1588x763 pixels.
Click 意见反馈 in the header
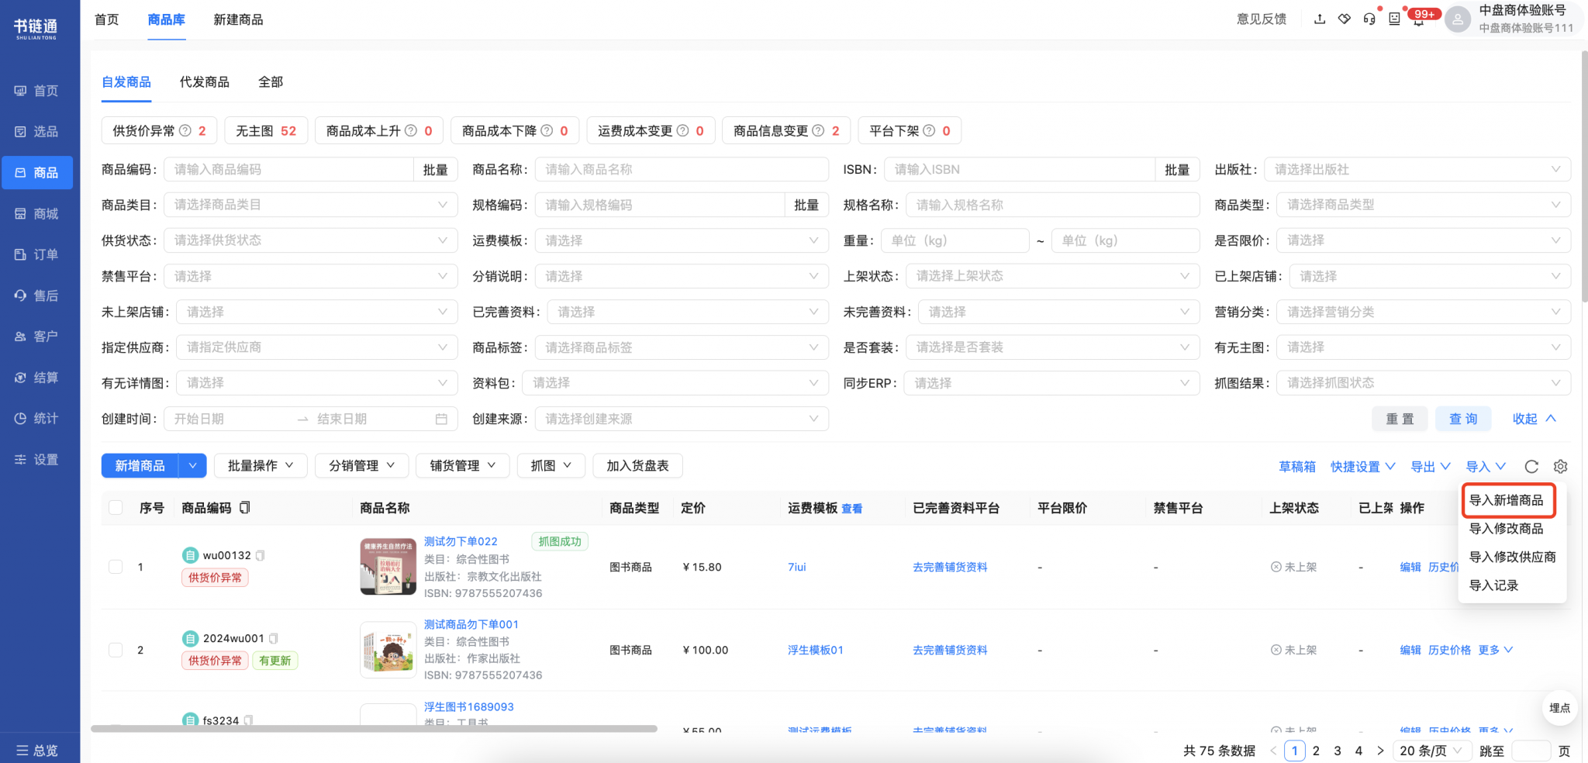point(1262,19)
